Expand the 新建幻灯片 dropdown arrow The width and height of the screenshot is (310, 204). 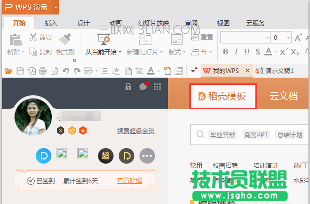[161, 52]
